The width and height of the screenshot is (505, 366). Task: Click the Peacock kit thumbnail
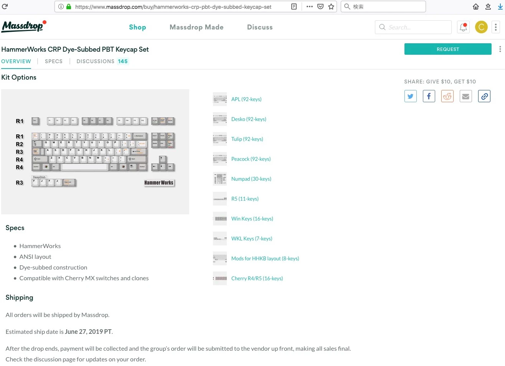click(220, 159)
